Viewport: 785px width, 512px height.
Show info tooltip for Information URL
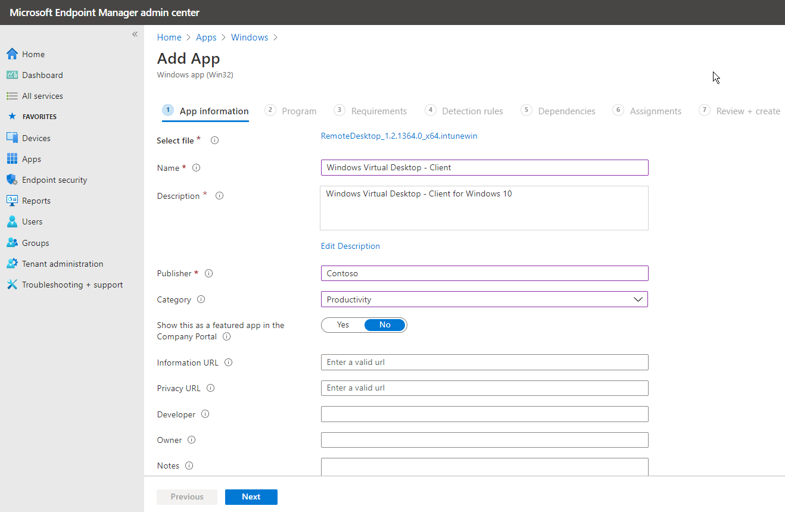point(228,363)
